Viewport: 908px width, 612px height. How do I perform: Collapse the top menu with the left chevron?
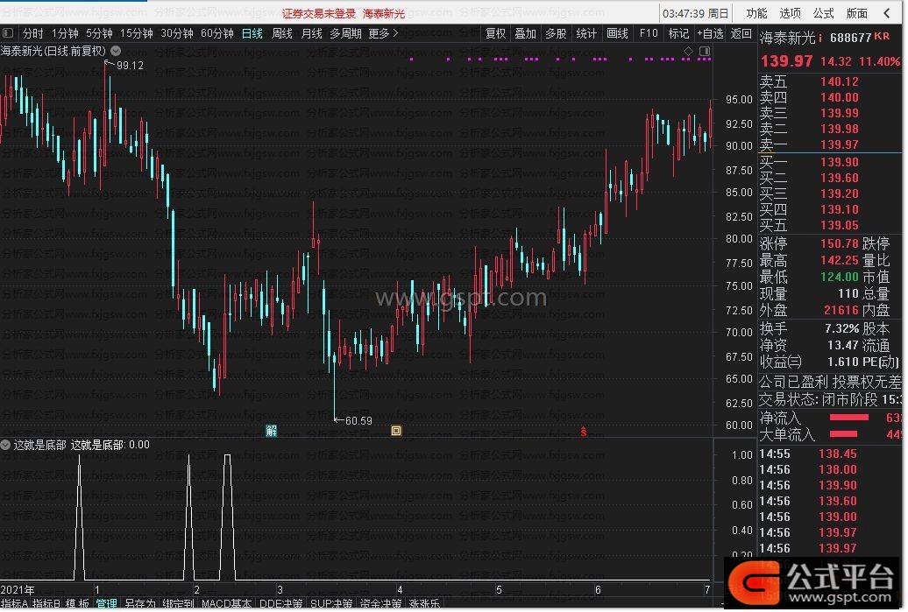(887, 13)
